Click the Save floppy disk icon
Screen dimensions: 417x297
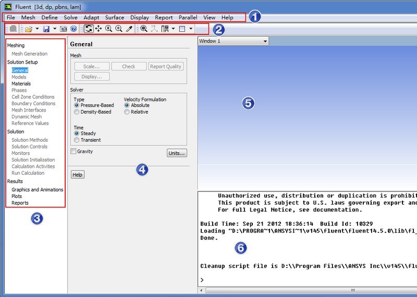(46, 29)
